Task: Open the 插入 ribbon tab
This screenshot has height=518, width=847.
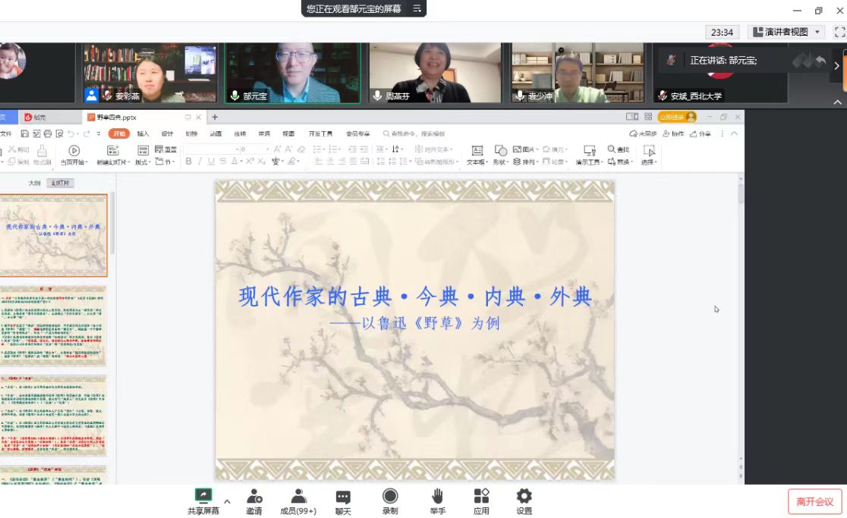Action: coord(143,133)
